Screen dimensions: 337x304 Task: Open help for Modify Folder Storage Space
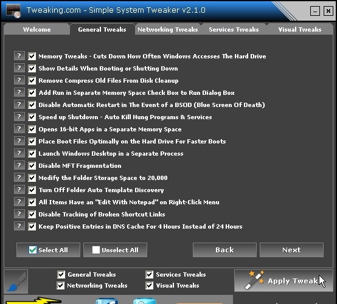pyautogui.click(x=19, y=178)
